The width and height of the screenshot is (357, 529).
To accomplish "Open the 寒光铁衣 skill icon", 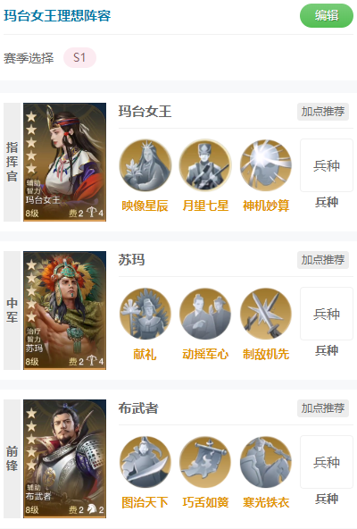I will point(266,462).
